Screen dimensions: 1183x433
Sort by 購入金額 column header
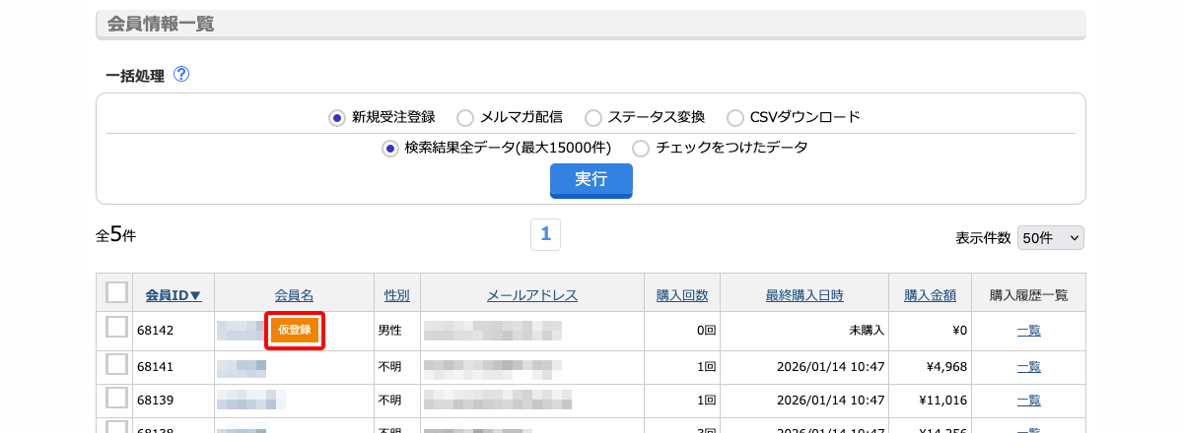[x=930, y=294]
